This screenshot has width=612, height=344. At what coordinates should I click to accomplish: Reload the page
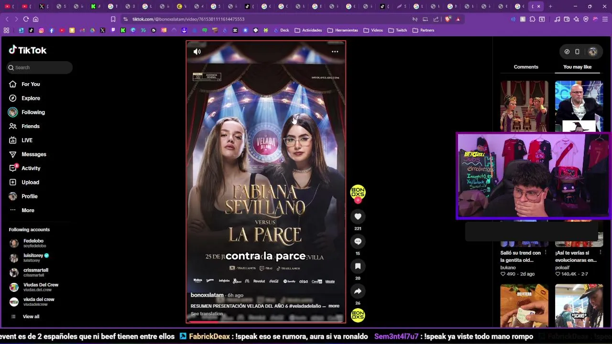tap(26, 19)
